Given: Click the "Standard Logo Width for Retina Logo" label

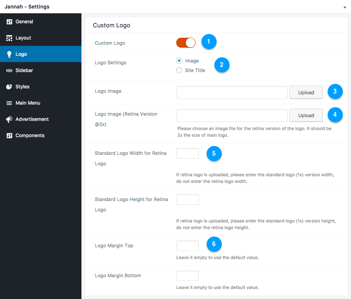Looking at the screenshot, I should 130,159.
